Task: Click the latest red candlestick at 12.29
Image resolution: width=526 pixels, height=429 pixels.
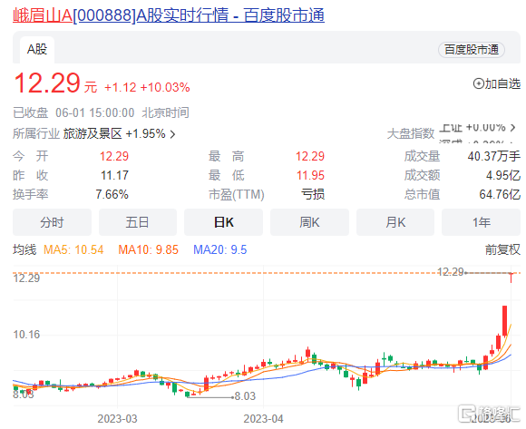Action: click(511, 278)
